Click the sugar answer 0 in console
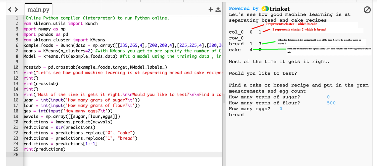This screenshot has width=377, height=166. point(328,97)
